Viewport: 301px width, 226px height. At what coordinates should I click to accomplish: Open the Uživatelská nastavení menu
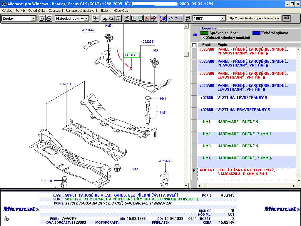click(81, 11)
